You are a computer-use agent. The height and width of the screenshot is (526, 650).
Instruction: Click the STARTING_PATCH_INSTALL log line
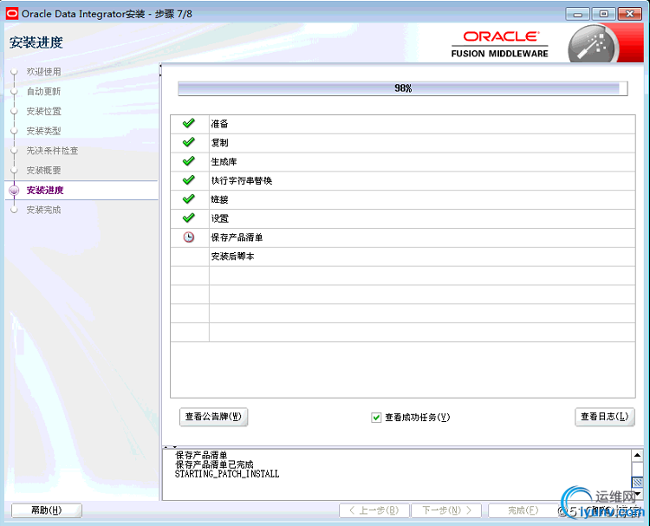click(x=227, y=474)
